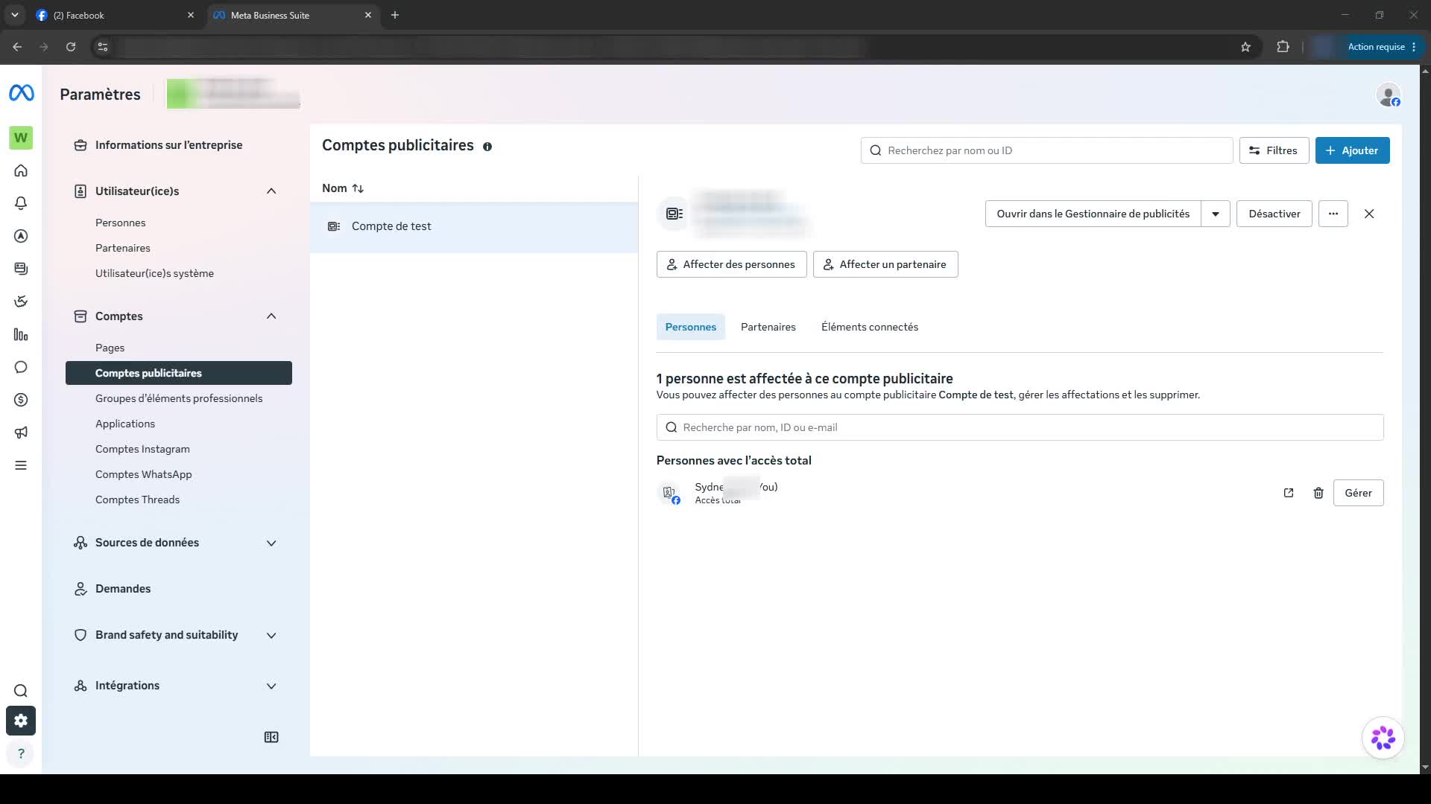
Task: Open Insights bar chart icon
Action: pos(21,334)
